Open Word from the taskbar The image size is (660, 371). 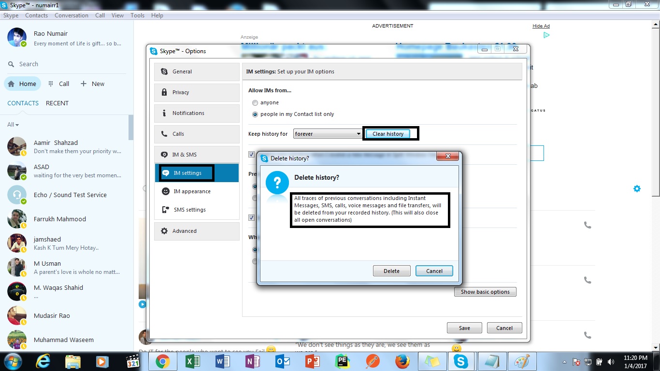[223, 361]
